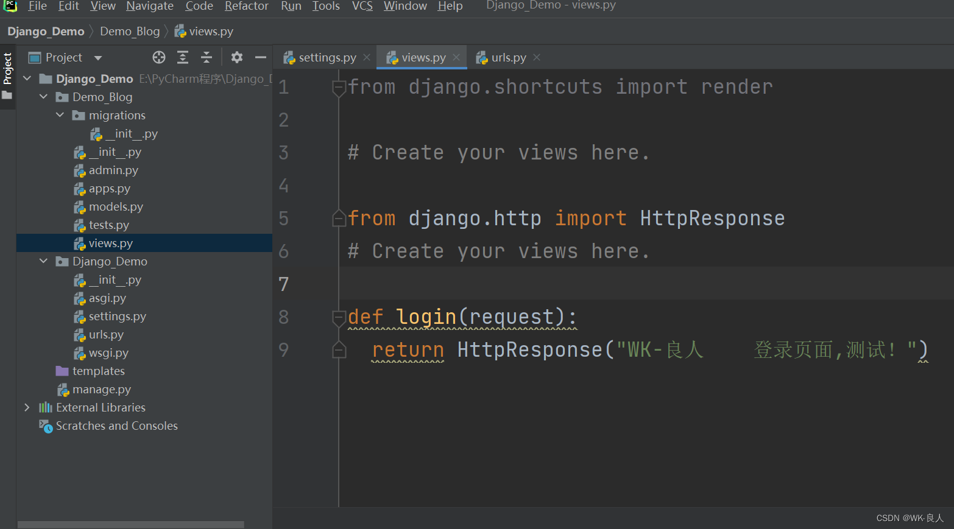The image size is (954, 529).
Task: Click the Project panel horizontal scrollbar
Action: (x=131, y=524)
